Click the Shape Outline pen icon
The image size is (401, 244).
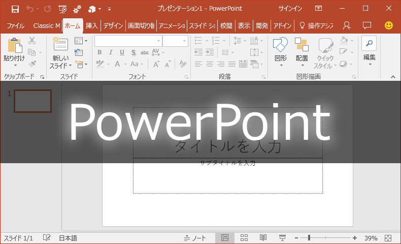(x=343, y=51)
